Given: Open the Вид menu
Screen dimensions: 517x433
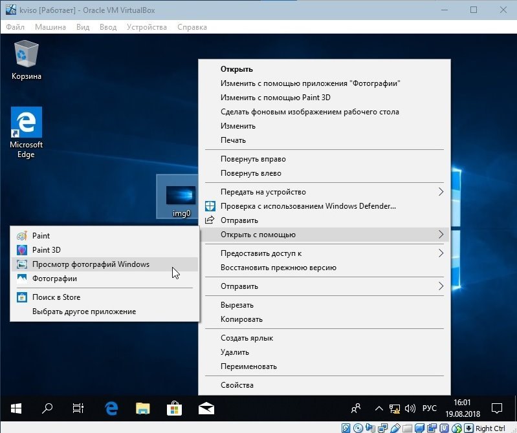Looking at the screenshot, I should (x=83, y=27).
